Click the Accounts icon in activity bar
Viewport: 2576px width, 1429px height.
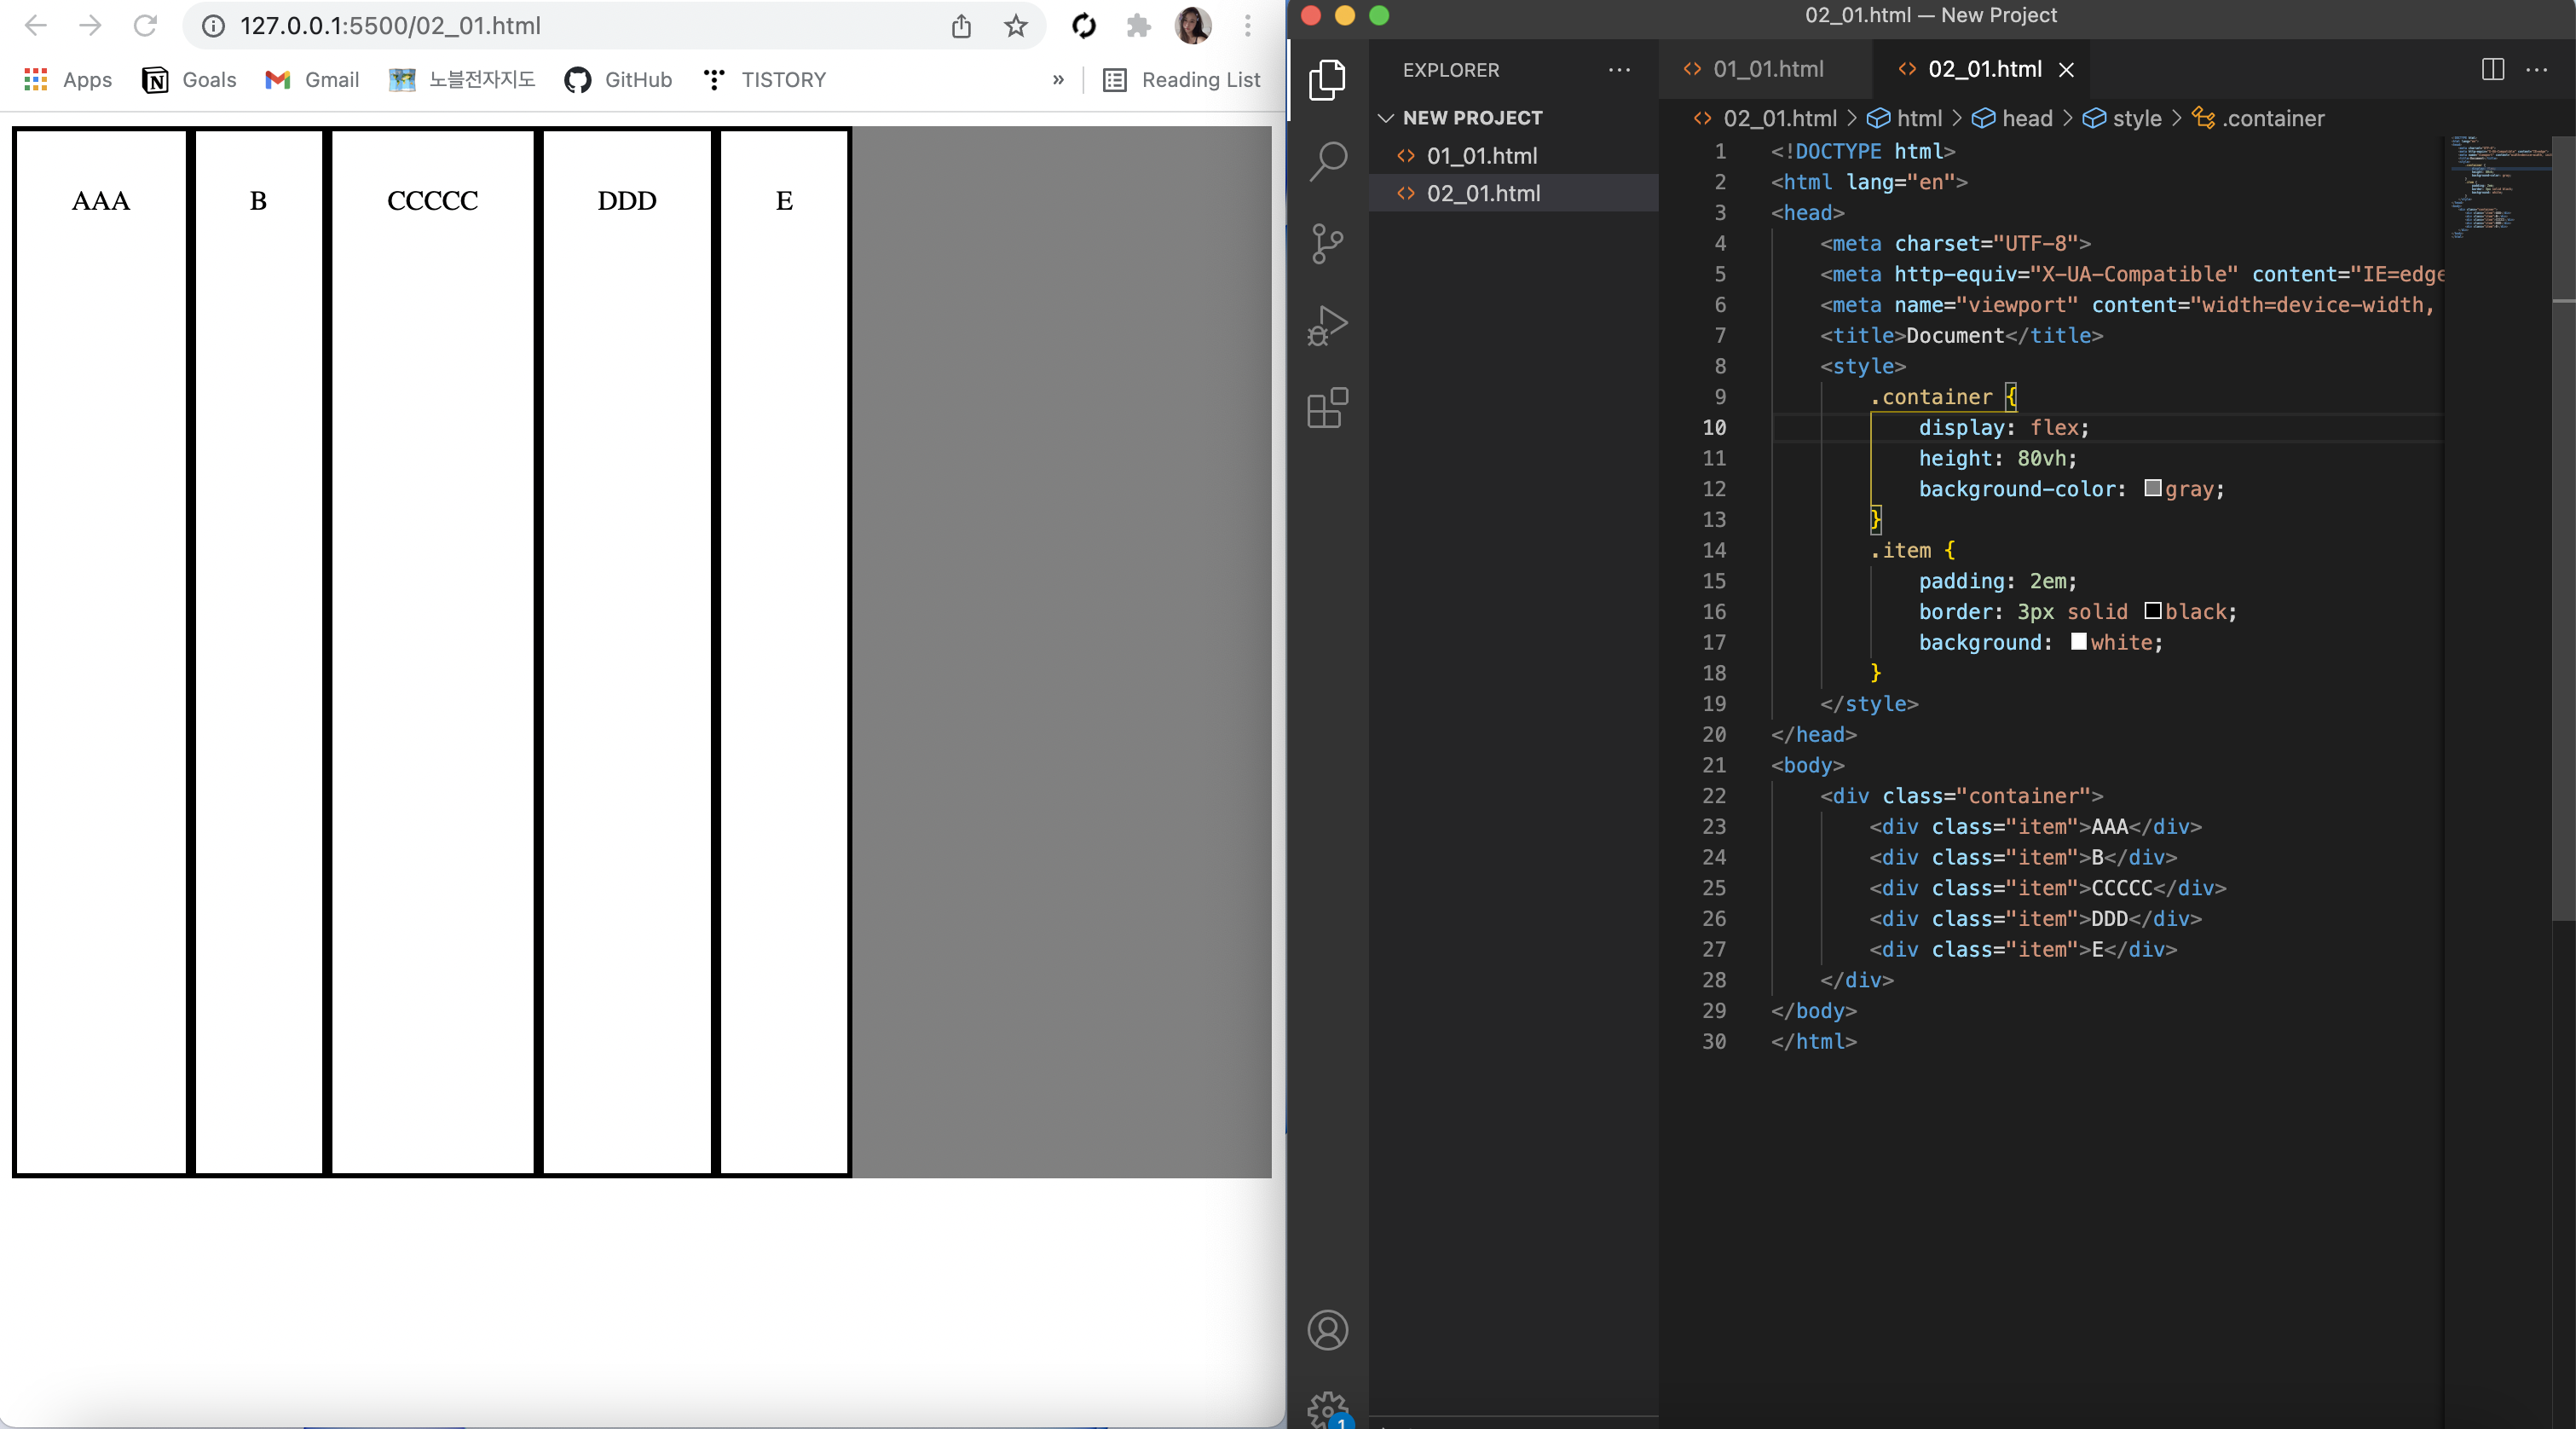click(1327, 1330)
